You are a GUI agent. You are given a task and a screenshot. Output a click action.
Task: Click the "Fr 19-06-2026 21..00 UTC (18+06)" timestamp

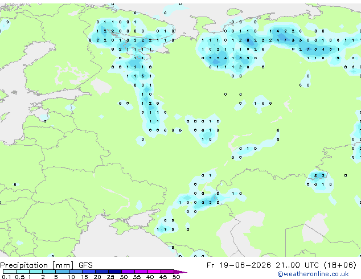click(x=281, y=265)
